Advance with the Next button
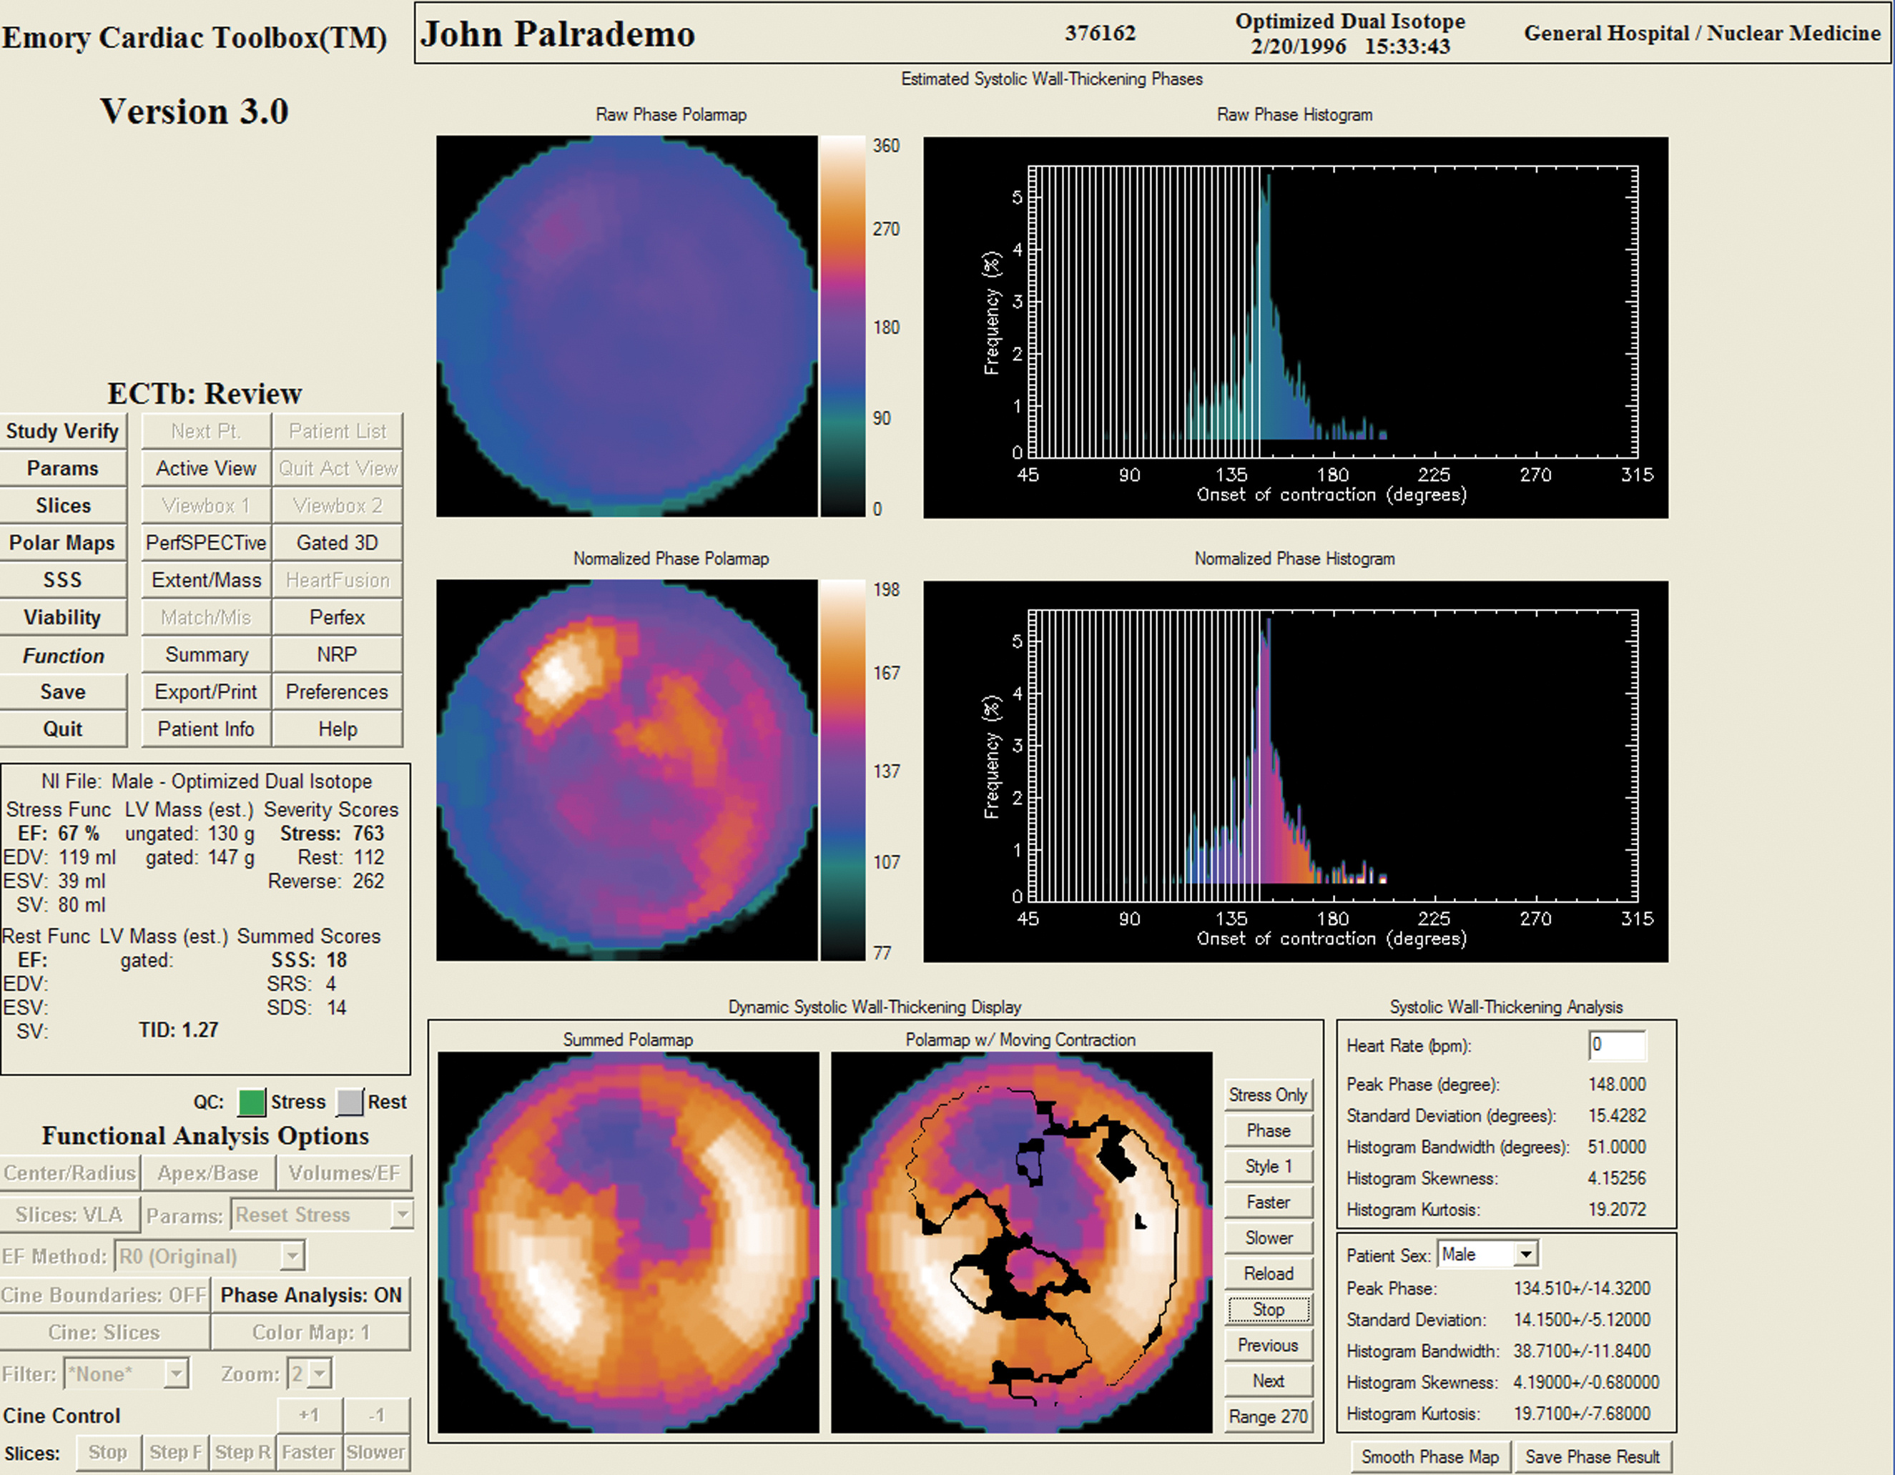 [1268, 1381]
